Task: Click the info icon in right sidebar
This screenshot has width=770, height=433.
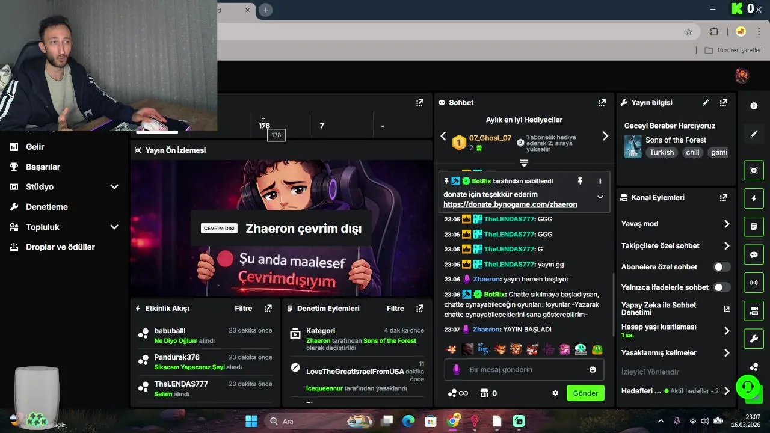Action: pyautogui.click(x=754, y=106)
